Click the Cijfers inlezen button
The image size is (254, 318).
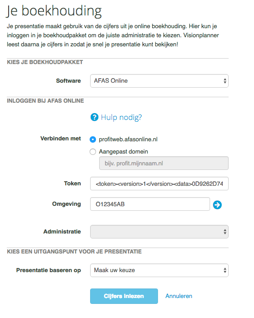(124, 296)
